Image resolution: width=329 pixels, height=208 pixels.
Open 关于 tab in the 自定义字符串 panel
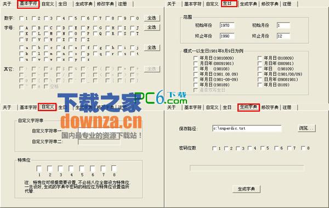[x=7, y=107]
